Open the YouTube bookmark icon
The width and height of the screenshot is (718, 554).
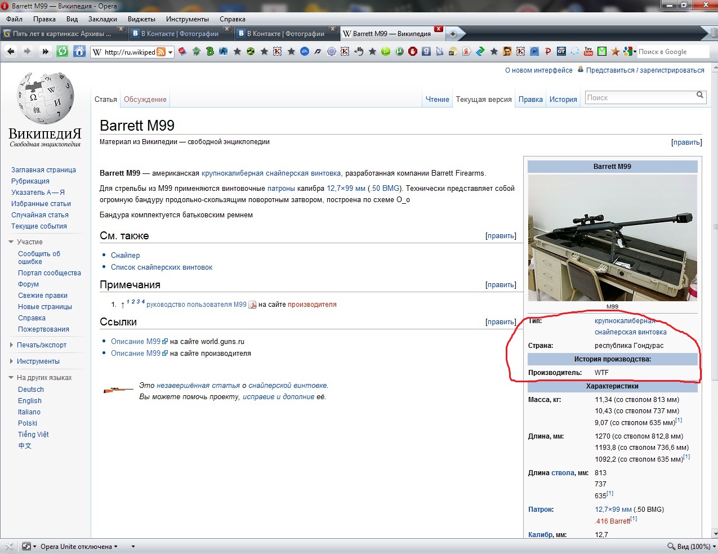588,51
